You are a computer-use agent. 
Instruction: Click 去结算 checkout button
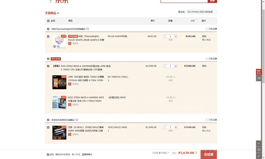click(209, 154)
